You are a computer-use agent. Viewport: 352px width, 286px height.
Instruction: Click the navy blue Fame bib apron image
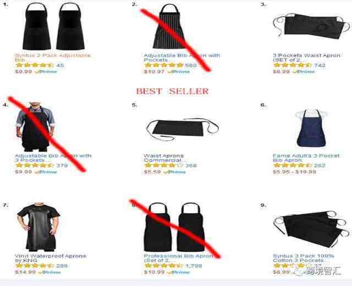[x=311, y=128]
